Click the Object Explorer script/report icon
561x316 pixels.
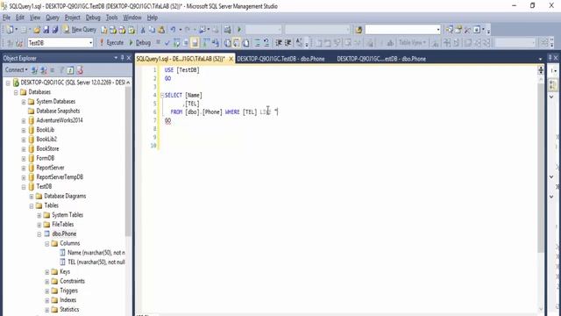click(x=80, y=70)
